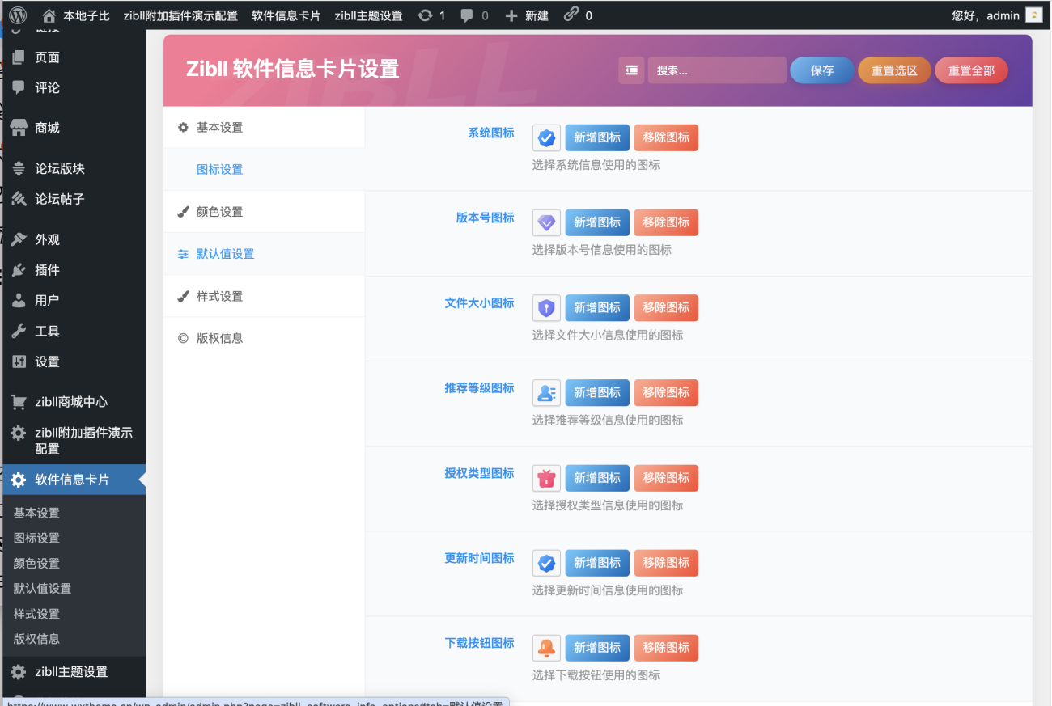Click 新增图标 in the 系统图标 row
The height and width of the screenshot is (706, 1052).
[596, 137]
